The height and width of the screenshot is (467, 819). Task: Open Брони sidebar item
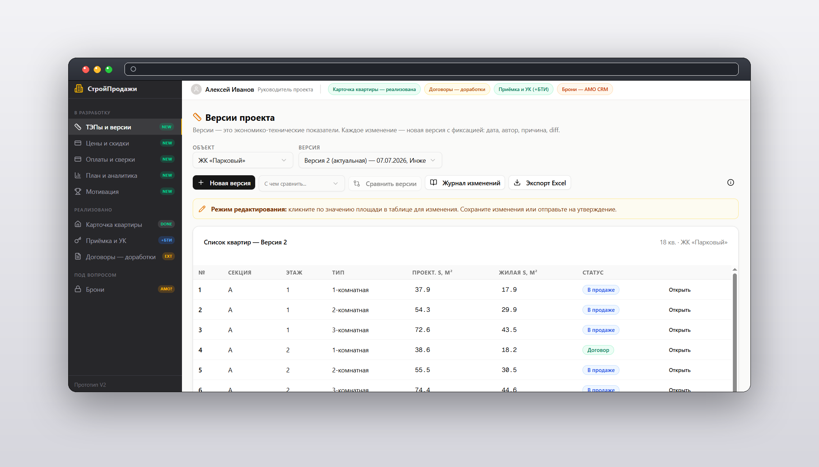(125, 289)
